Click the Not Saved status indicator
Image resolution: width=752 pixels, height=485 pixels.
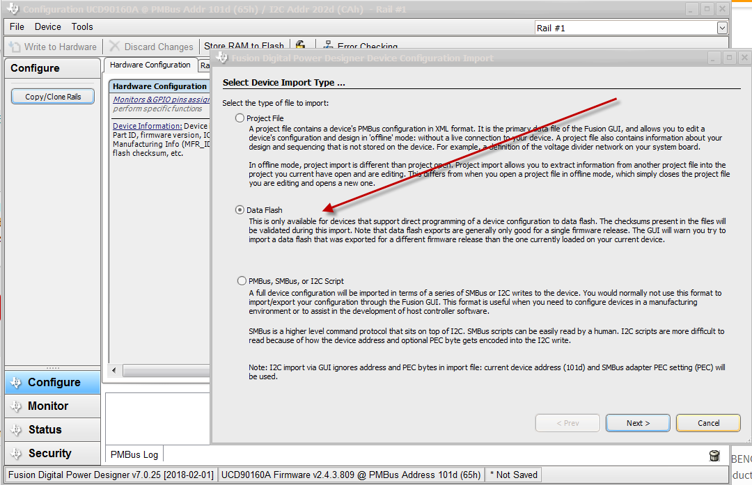(x=513, y=475)
